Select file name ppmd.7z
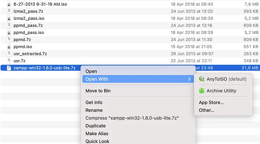260x144 pixels. click(22, 40)
